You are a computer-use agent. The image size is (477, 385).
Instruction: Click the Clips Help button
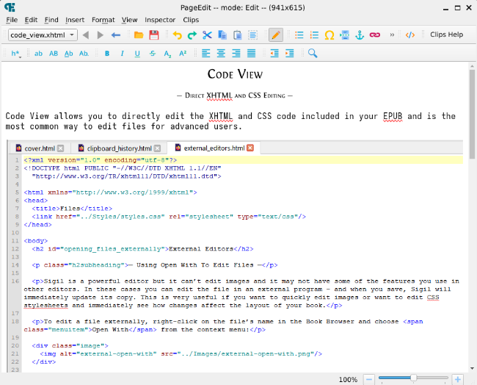(x=446, y=35)
